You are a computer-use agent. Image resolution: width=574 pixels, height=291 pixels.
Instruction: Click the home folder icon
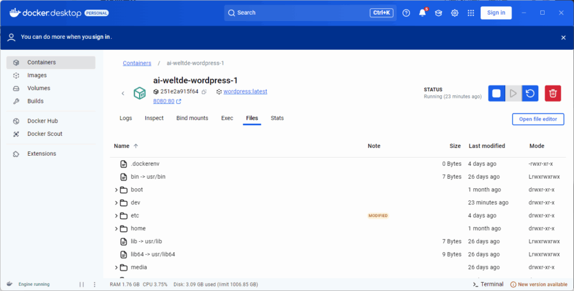pos(124,228)
